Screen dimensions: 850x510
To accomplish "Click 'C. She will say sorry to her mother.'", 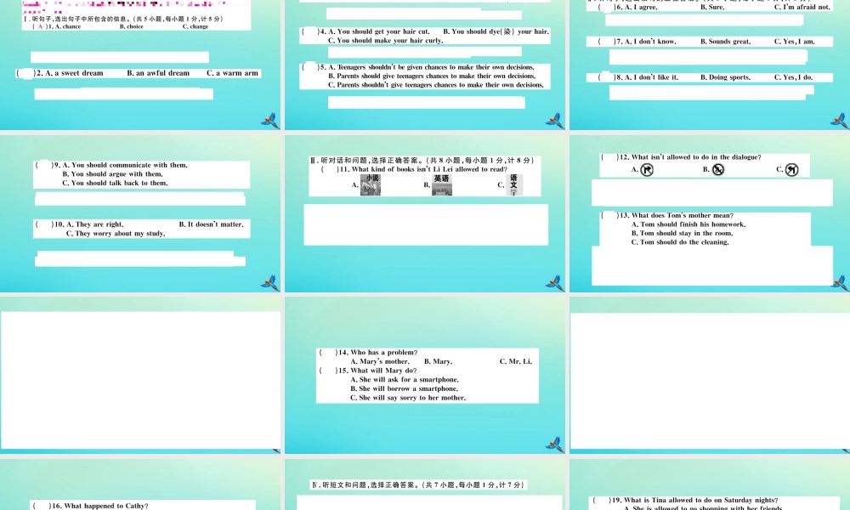I will (x=408, y=398).
